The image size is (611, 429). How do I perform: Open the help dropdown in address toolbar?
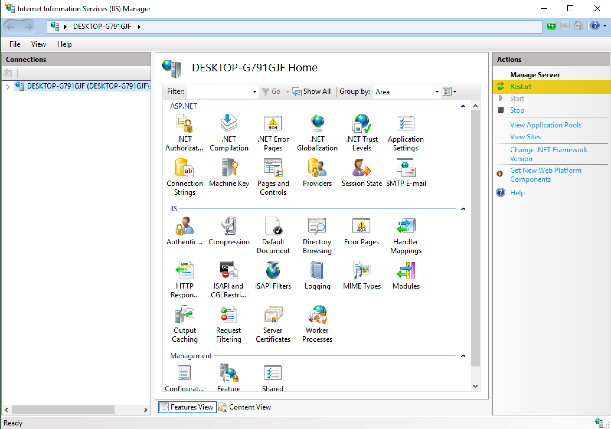(x=605, y=26)
